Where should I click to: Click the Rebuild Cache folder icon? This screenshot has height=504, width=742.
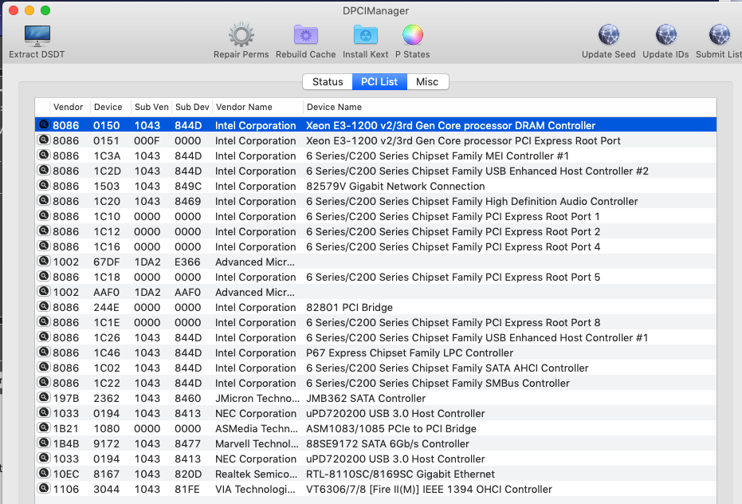306,35
